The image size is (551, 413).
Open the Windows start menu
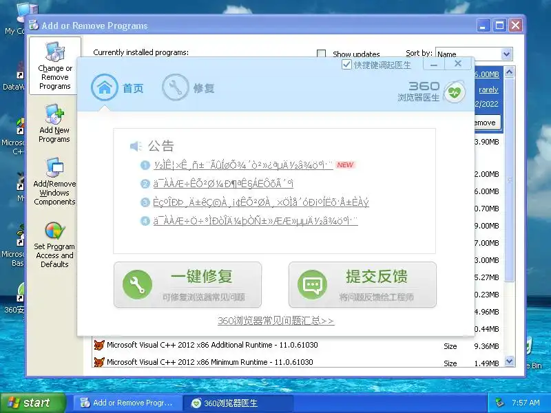33,403
